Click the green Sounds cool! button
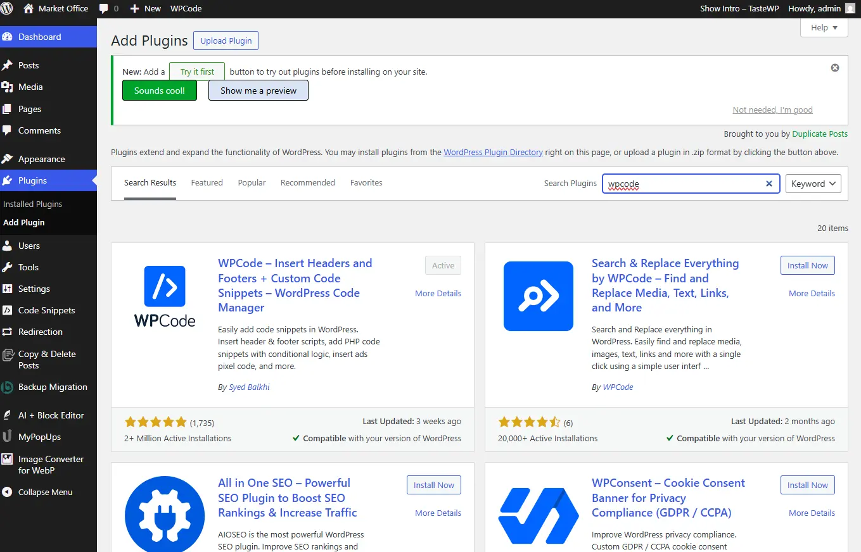861x552 pixels. click(x=160, y=91)
